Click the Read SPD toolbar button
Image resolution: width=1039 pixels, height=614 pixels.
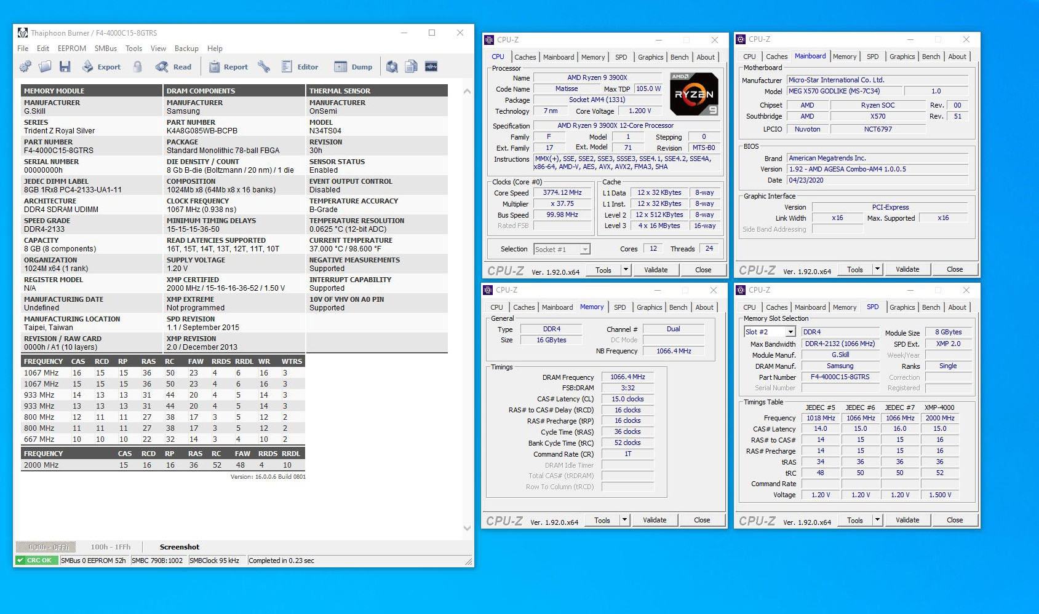click(x=173, y=66)
